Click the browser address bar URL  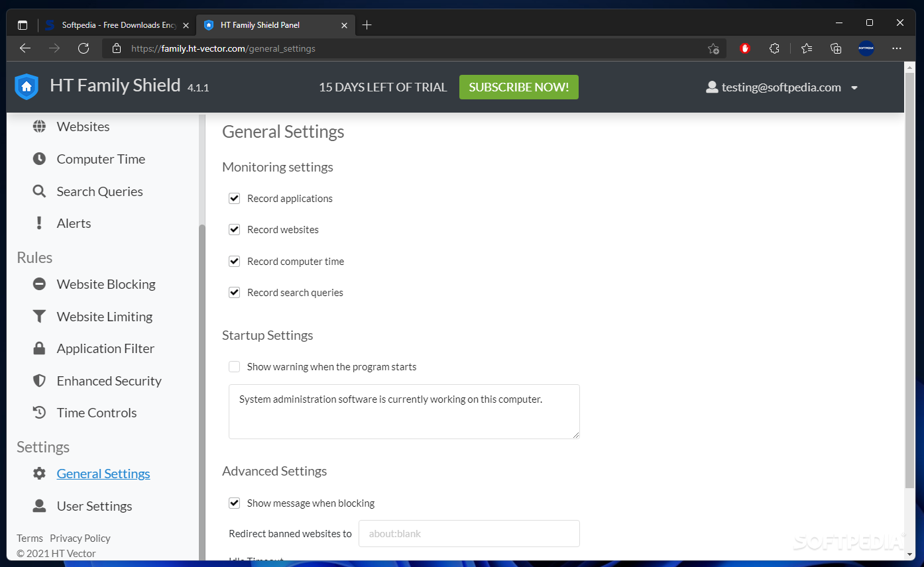tap(223, 48)
